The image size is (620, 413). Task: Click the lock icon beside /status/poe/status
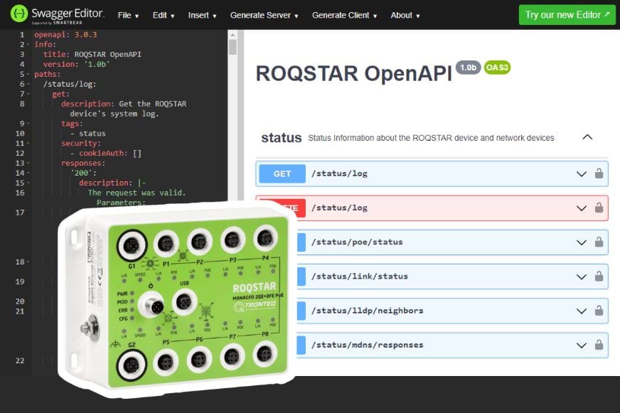(599, 242)
